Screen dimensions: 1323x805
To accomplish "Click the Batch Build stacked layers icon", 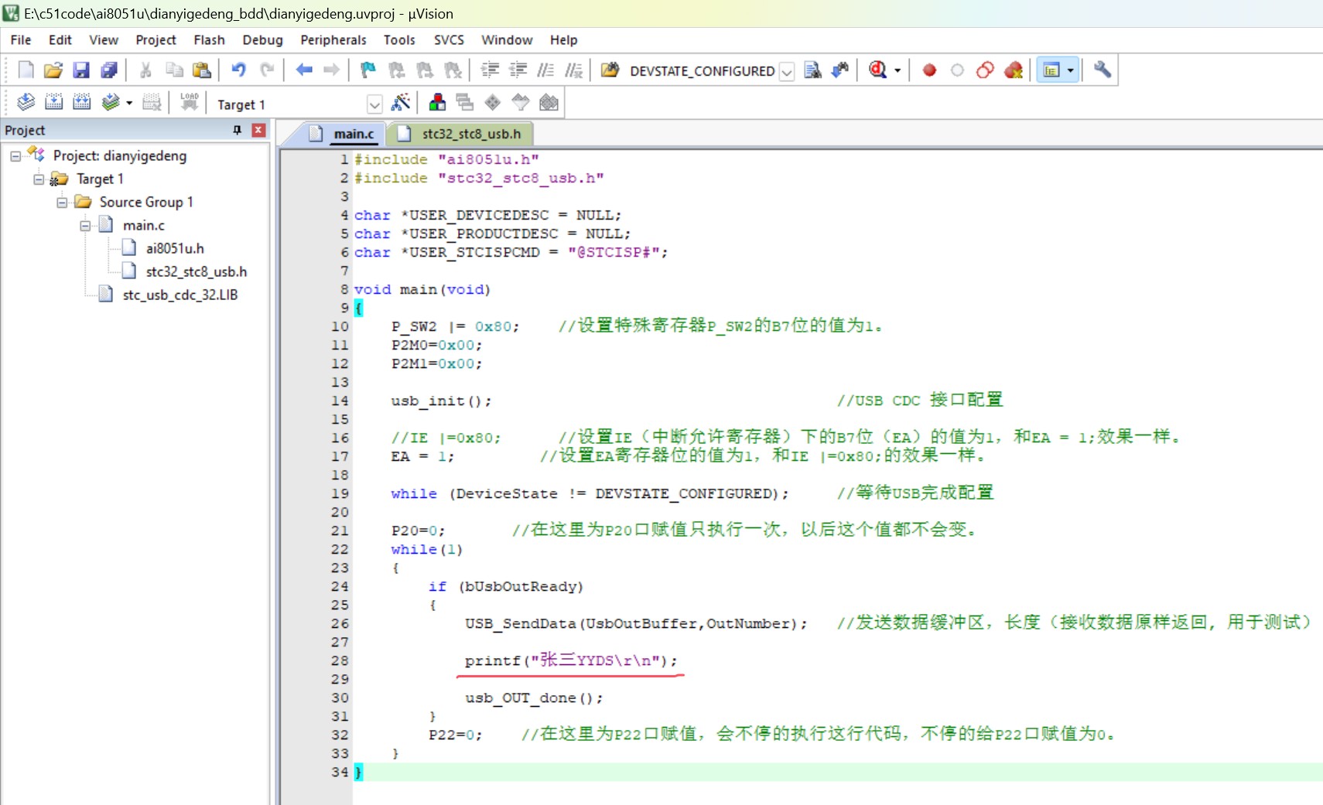I will (x=111, y=103).
